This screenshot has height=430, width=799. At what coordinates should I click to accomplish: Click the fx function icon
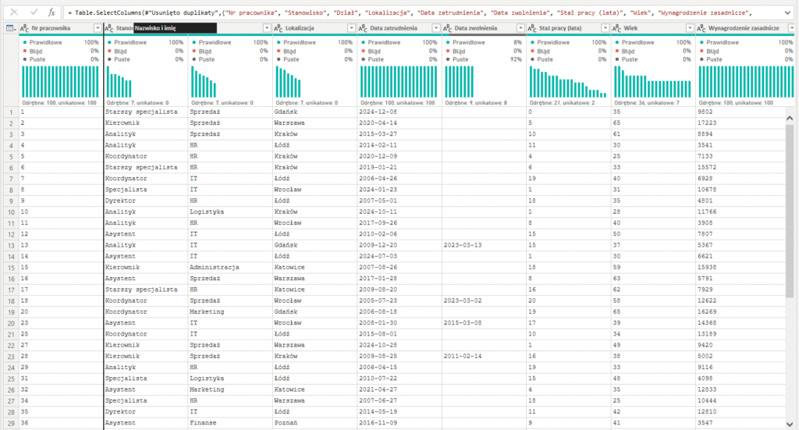pyautogui.click(x=51, y=12)
